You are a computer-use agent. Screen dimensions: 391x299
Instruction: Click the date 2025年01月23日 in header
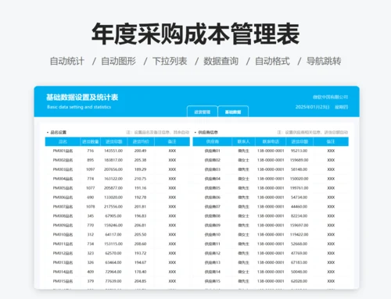(312, 107)
